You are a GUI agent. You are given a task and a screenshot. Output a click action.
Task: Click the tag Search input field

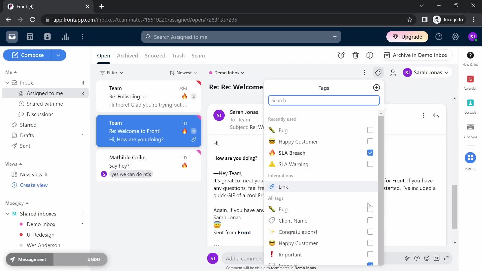point(324,100)
